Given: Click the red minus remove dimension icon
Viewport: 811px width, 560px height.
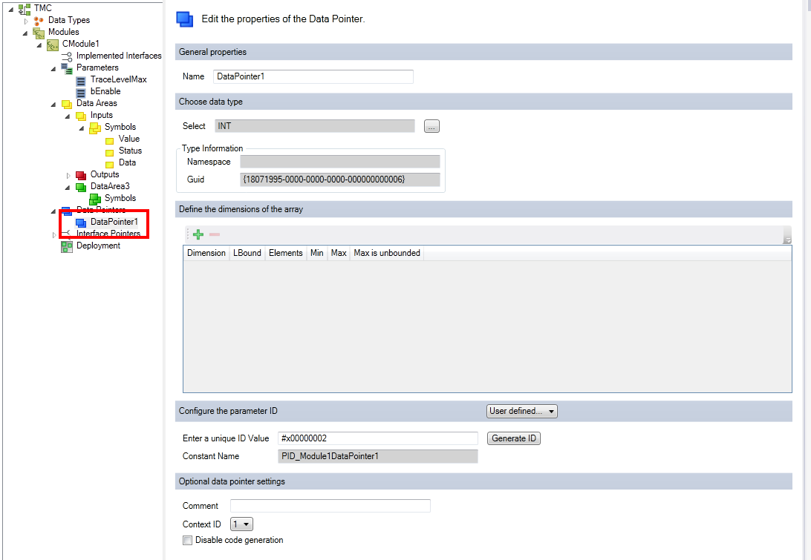Looking at the screenshot, I should [x=215, y=234].
